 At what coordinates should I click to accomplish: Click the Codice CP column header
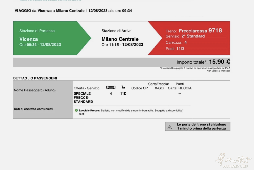click(x=140, y=88)
